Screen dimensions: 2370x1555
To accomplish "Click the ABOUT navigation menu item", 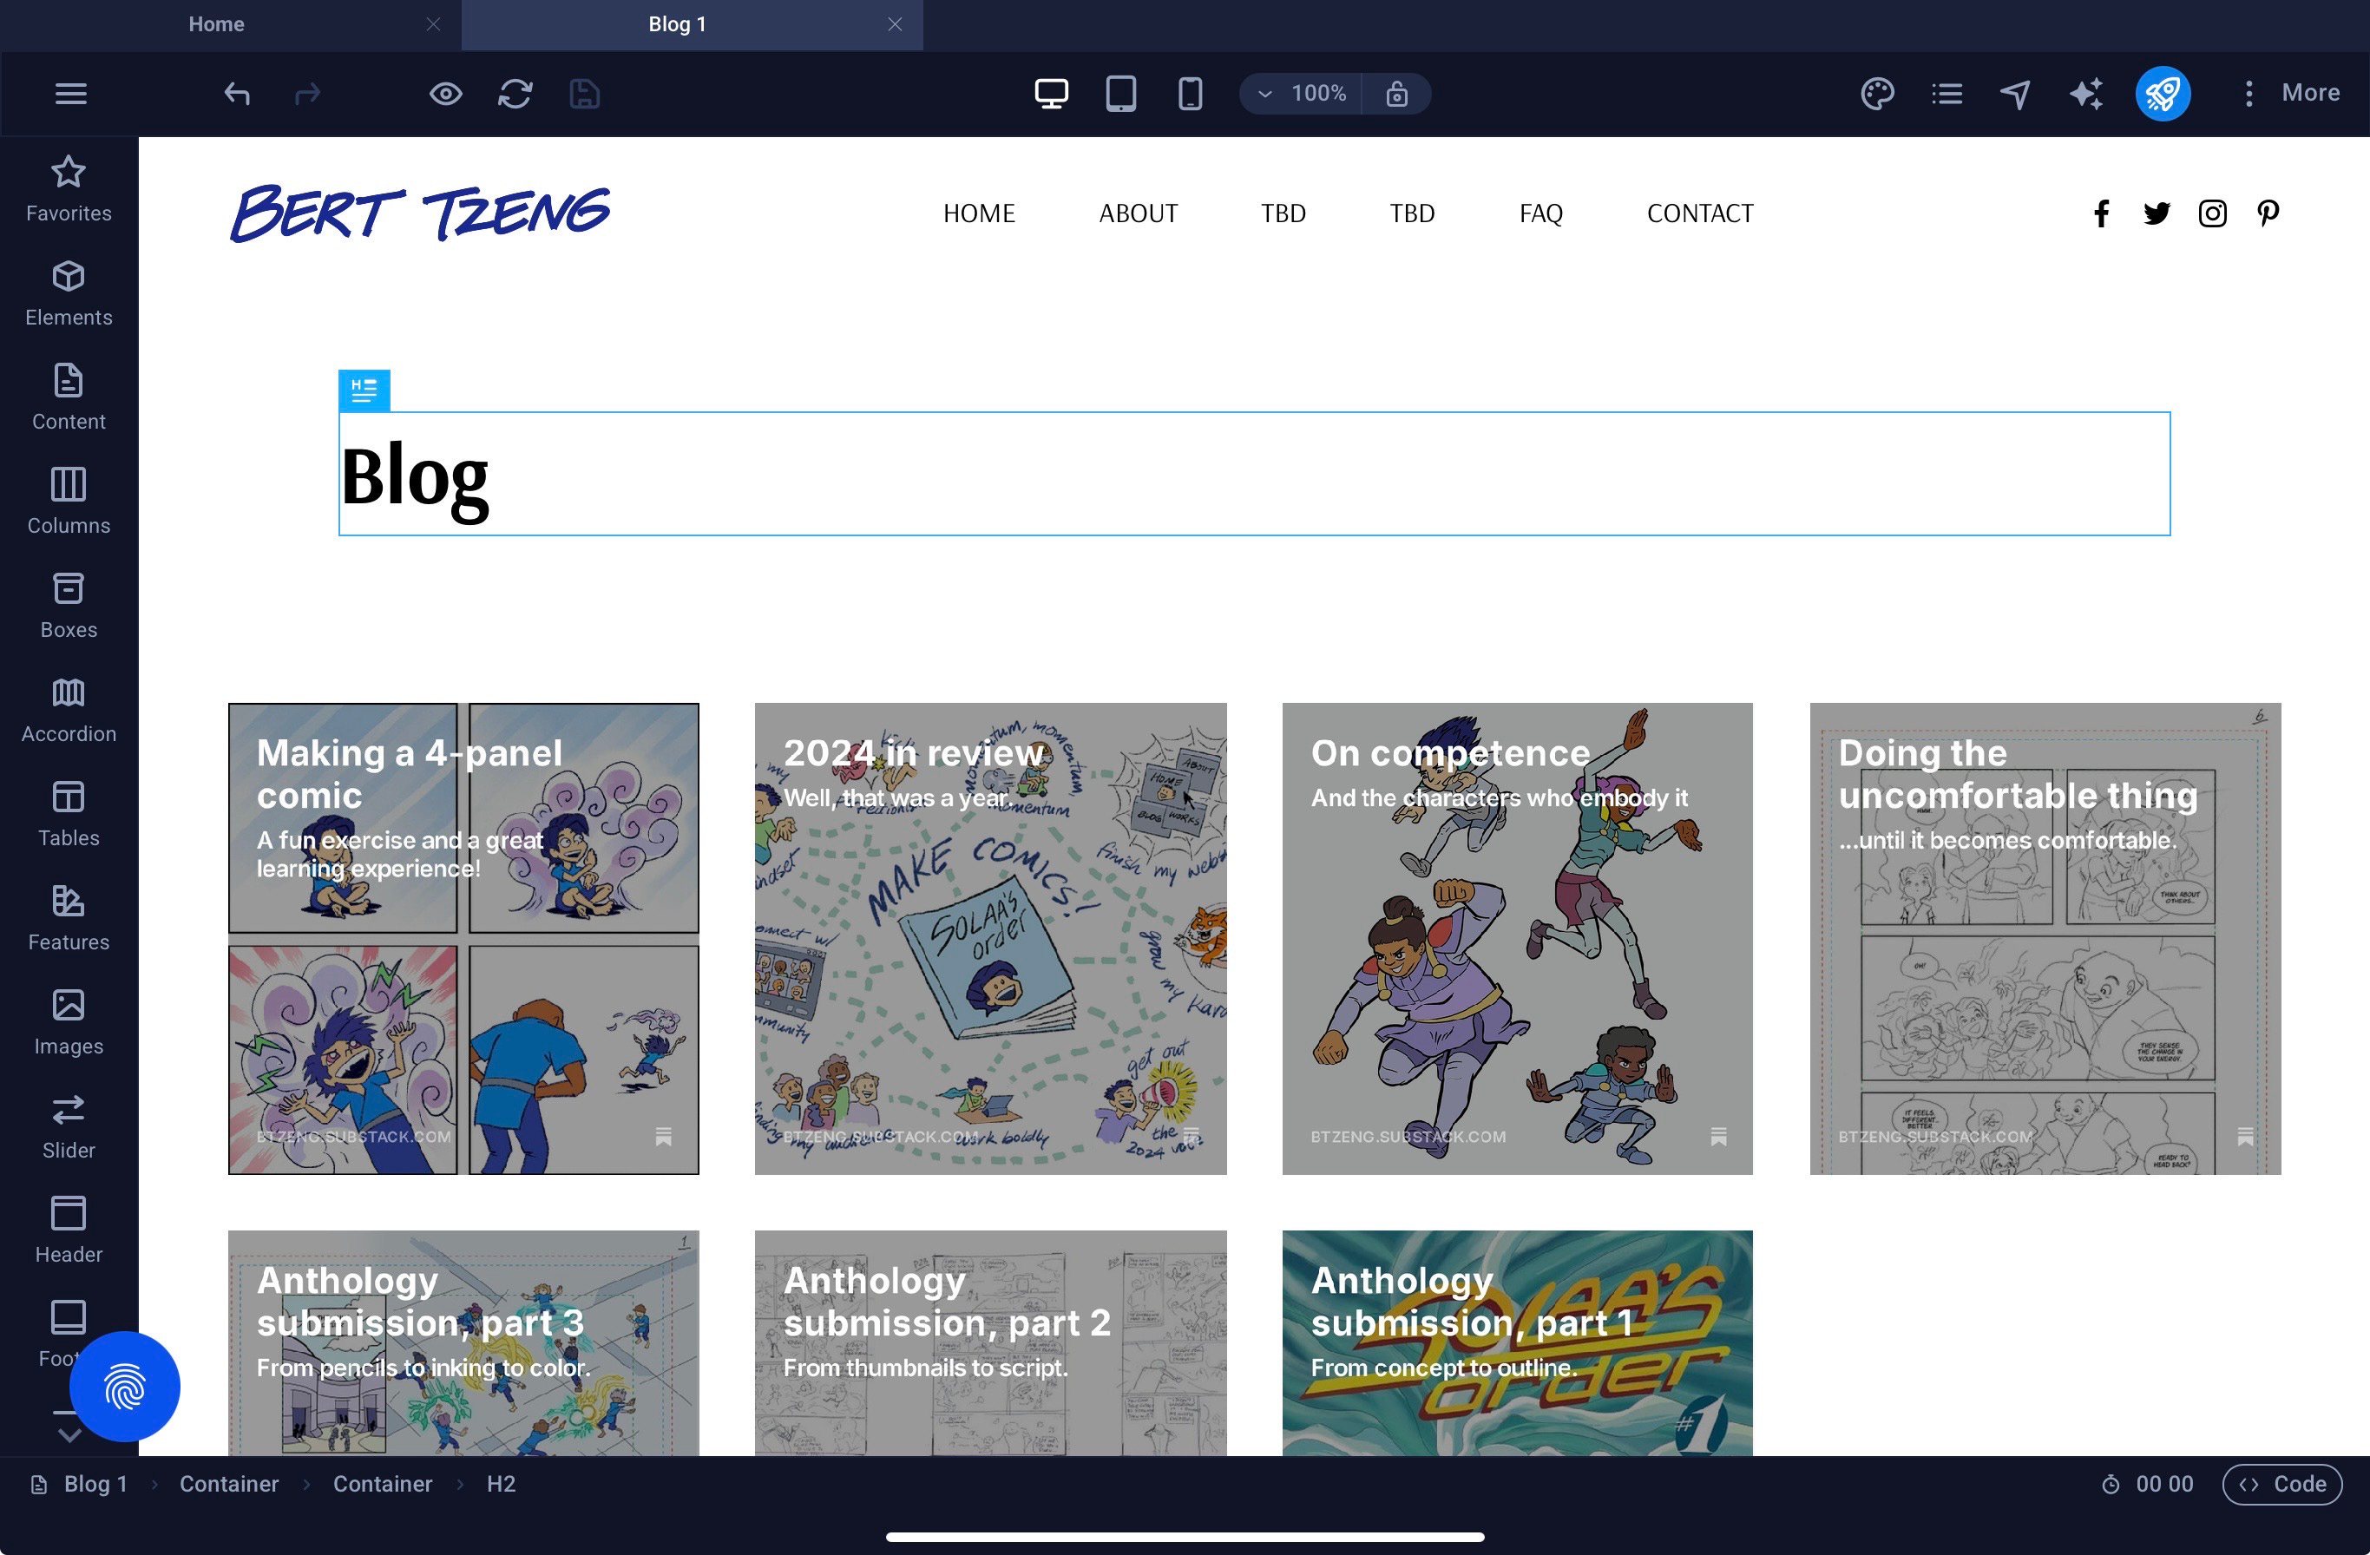I will click(x=1137, y=213).
